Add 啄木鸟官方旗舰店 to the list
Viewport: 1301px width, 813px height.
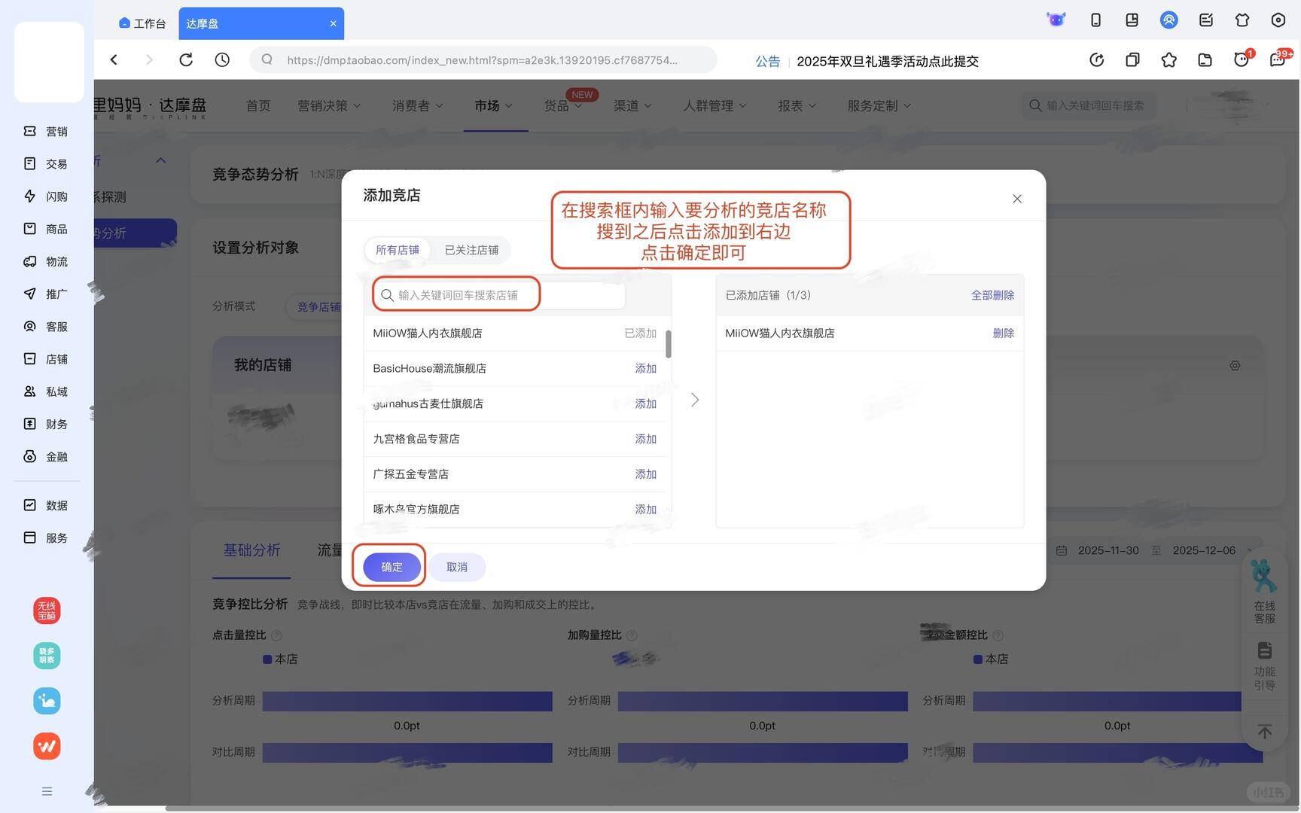(x=645, y=510)
